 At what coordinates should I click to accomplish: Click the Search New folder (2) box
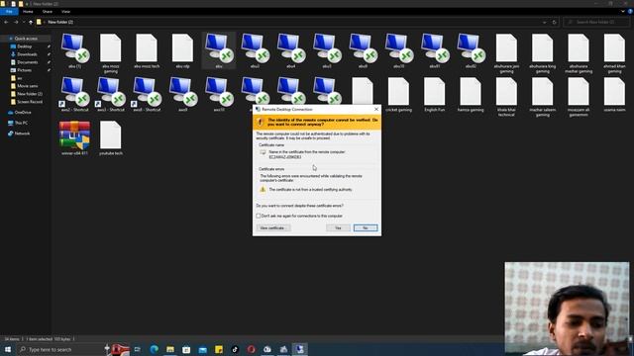595,22
